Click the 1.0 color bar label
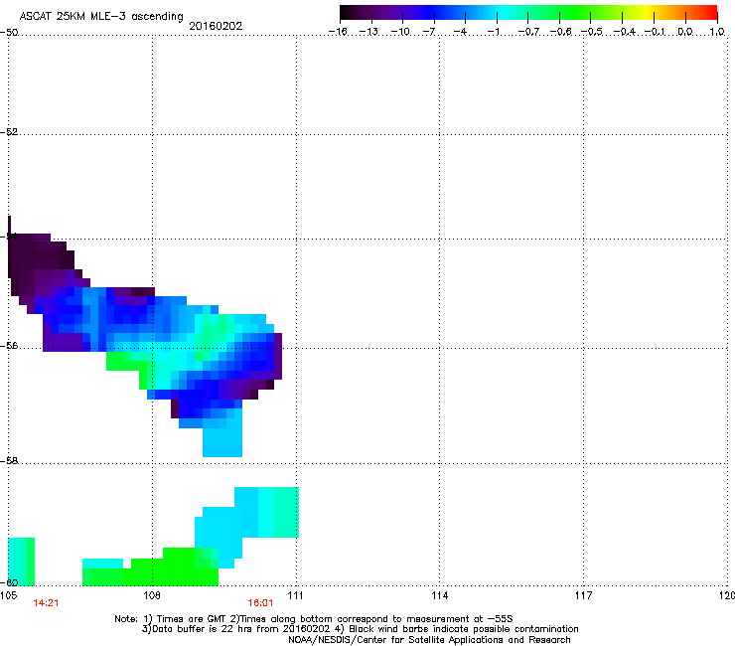 point(717,32)
